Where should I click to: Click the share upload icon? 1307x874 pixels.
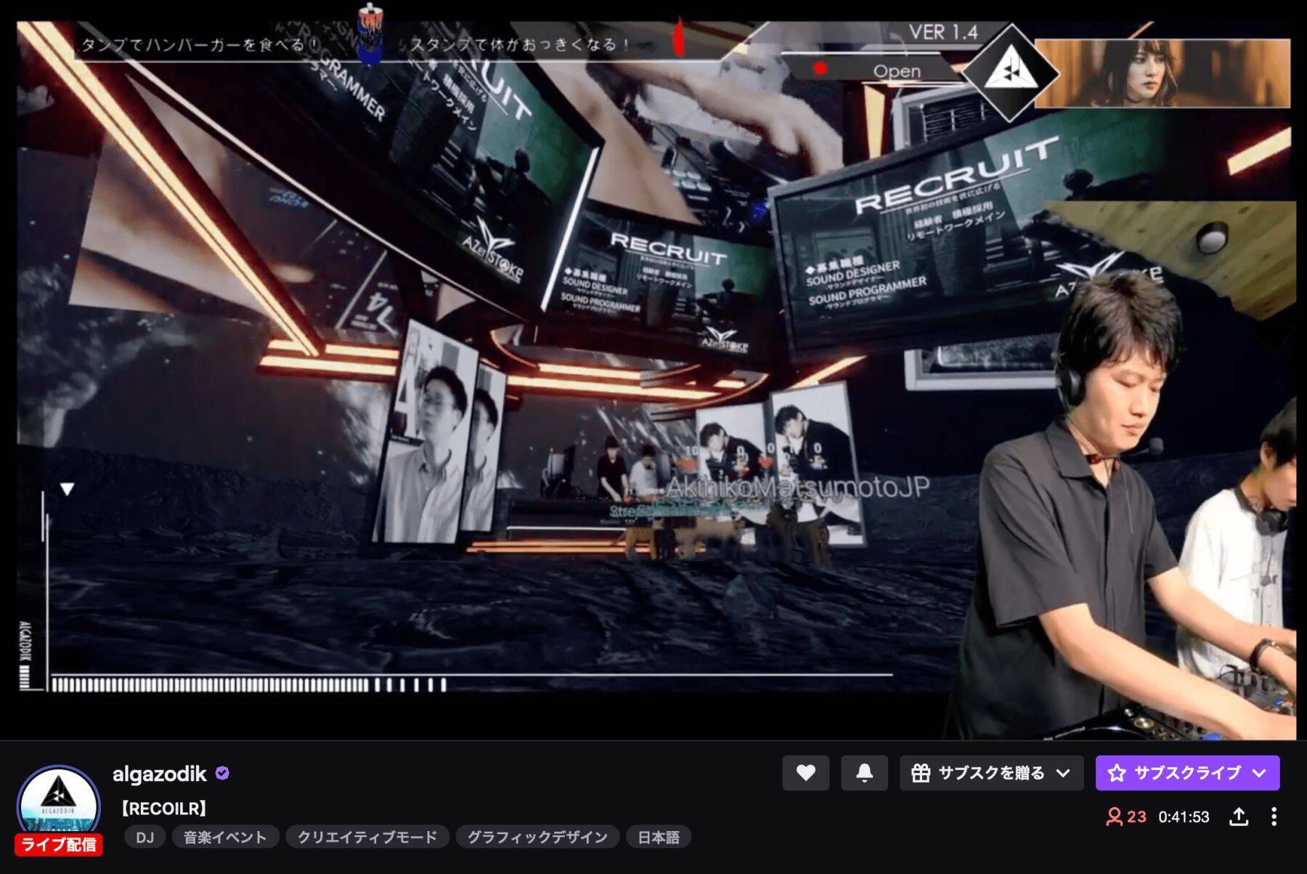pyautogui.click(x=1239, y=817)
